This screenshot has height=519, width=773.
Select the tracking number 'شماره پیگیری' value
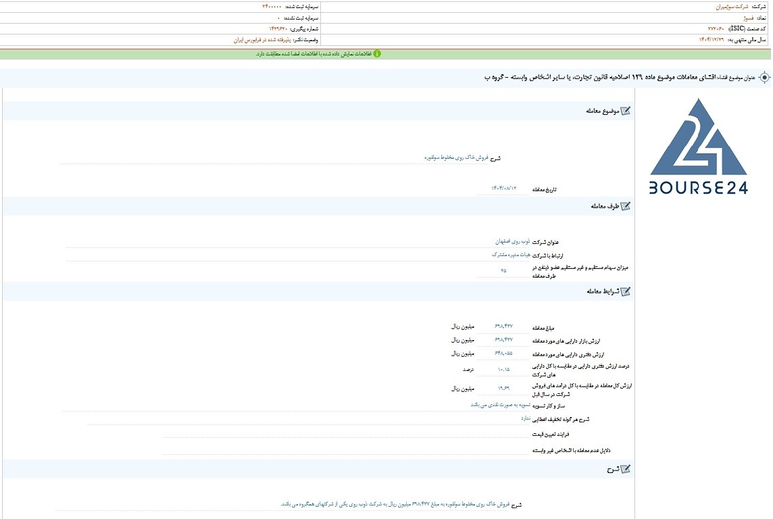[x=278, y=28]
